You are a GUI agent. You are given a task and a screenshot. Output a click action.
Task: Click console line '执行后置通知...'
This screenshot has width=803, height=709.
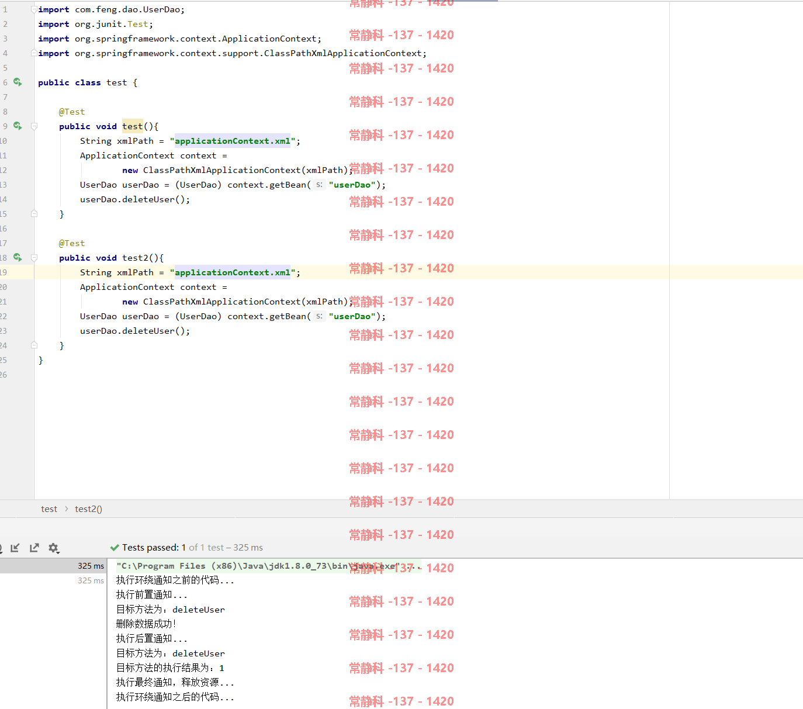tap(152, 638)
